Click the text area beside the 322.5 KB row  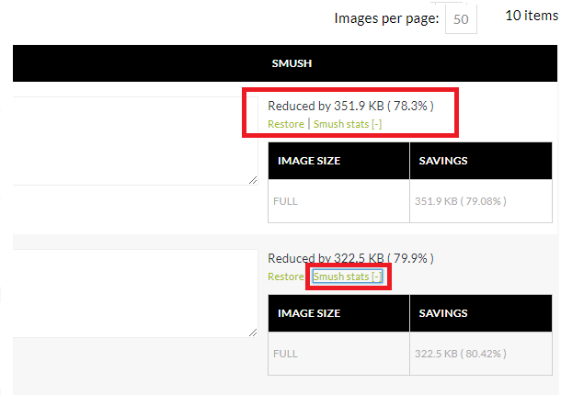135,293
